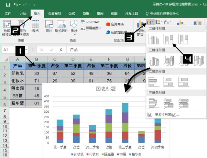Screen dimensions: 207x158
Task: Open Customize Quick Access Toolbar dropdown
Action: (x=34, y=5)
